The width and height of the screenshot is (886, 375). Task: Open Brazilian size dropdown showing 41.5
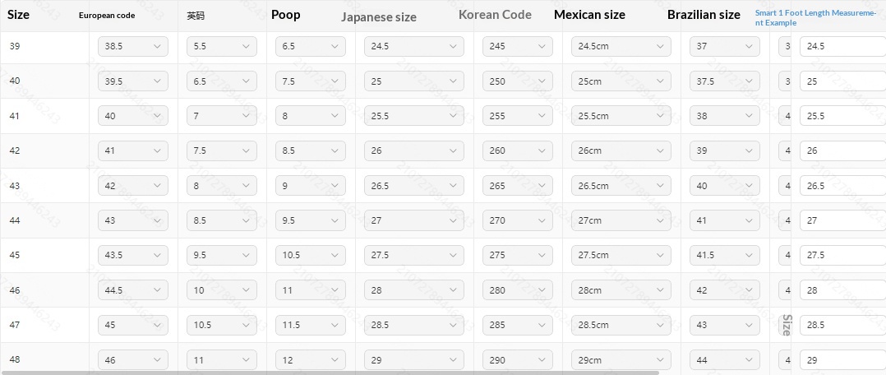coord(724,255)
